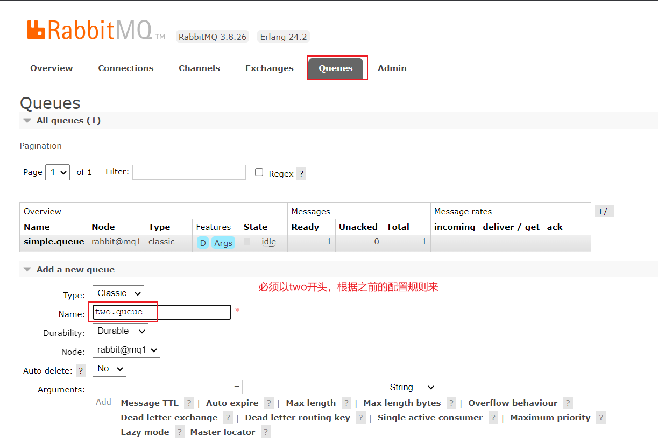Open the Page number dropdown
The image size is (658, 442).
point(58,172)
